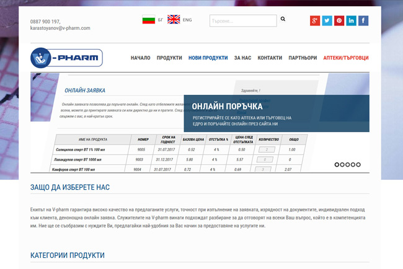Open the НОВИ ПРОДУКТИ menu item
The image size is (403, 269).
[208, 58]
